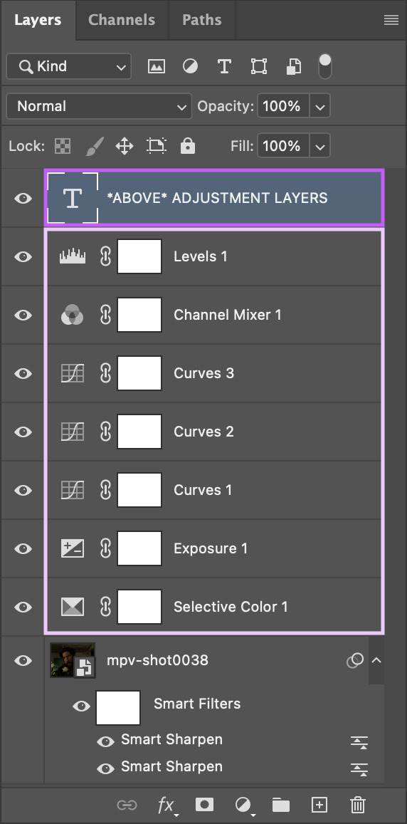Image resolution: width=407 pixels, height=824 pixels.
Task: Switch to the Channels tab
Action: pyautogui.click(x=122, y=20)
